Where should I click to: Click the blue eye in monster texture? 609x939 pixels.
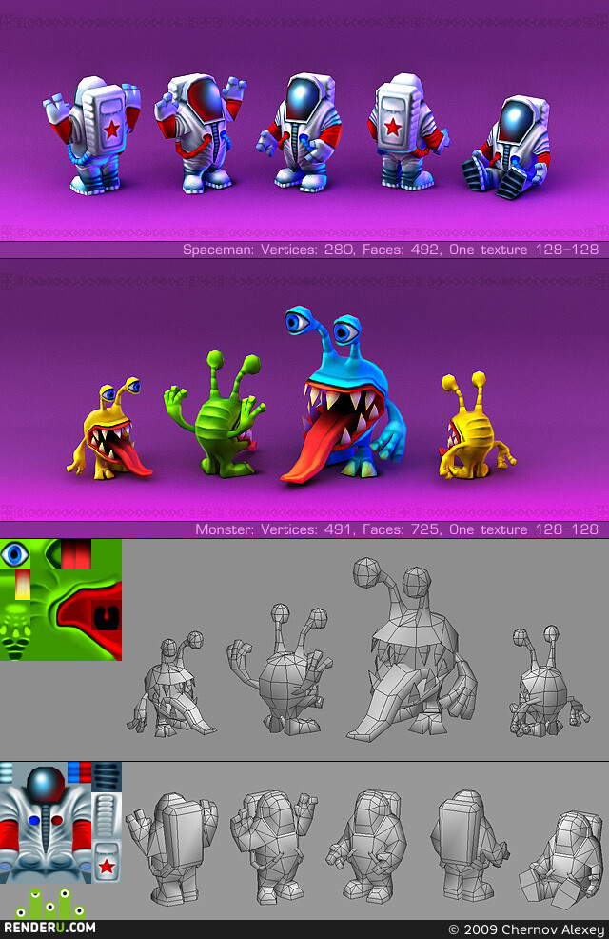15,554
